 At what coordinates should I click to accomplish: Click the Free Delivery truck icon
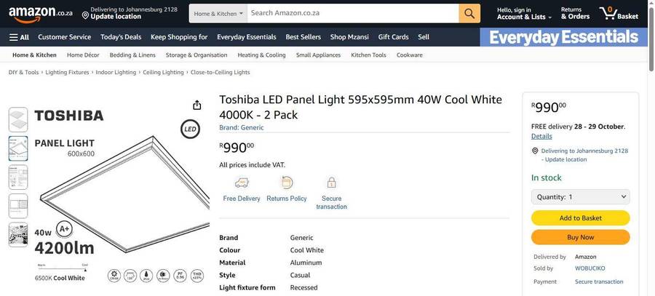pyautogui.click(x=242, y=183)
